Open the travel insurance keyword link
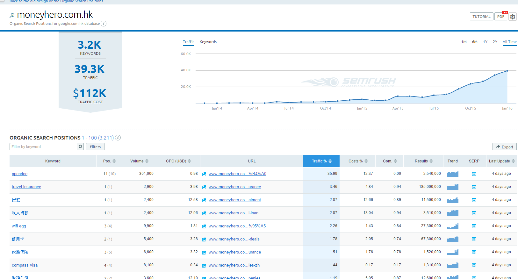The width and height of the screenshot is (518, 279). [x=26, y=187]
